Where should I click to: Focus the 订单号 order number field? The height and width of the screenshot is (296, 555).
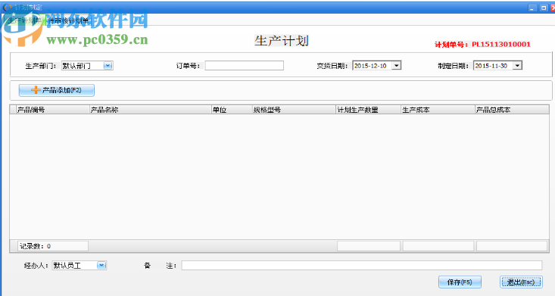click(245, 66)
